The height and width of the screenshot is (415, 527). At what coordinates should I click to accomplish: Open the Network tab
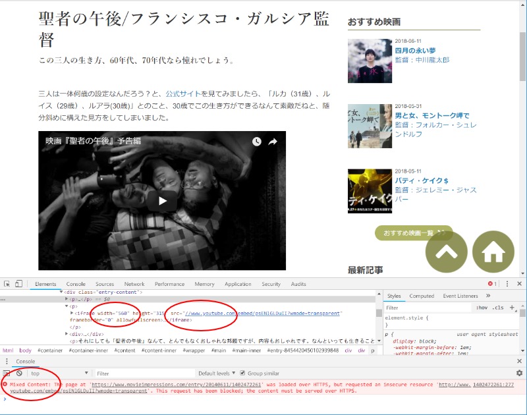pos(134,284)
